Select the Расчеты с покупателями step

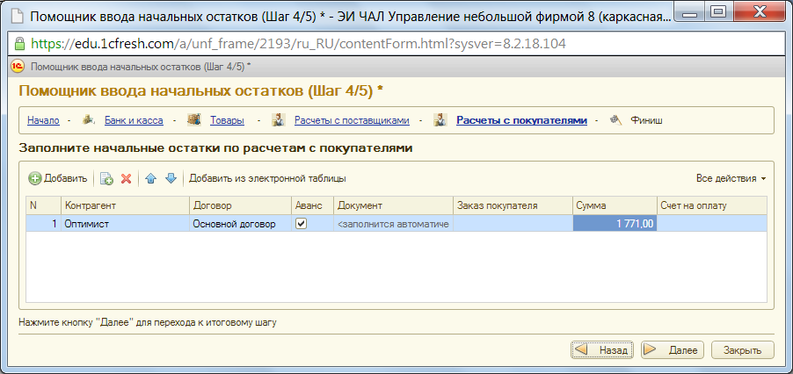(x=521, y=120)
